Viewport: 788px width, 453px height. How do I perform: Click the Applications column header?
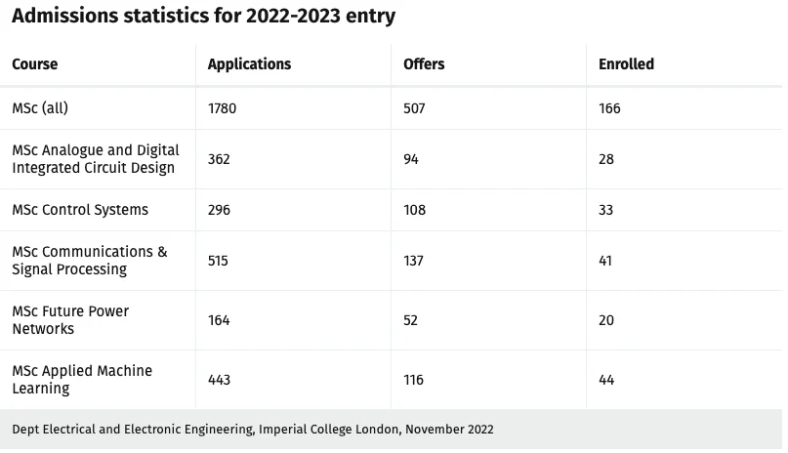(x=249, y=64)
